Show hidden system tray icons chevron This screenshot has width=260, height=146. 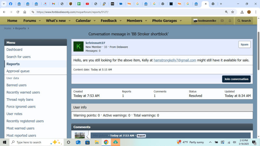210,142
